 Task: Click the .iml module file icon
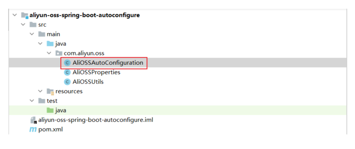pos(33,120)
